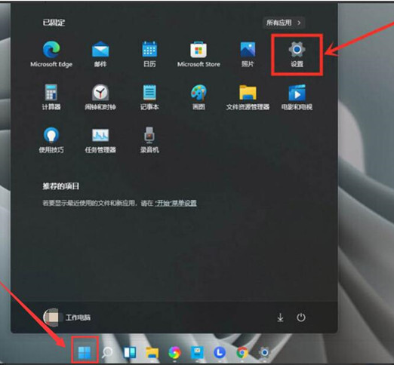Image resolution: width=394 pixels, height=365 pixels.
Task: Open Settings (设置) in pinned apps
Action: (297, 54)
